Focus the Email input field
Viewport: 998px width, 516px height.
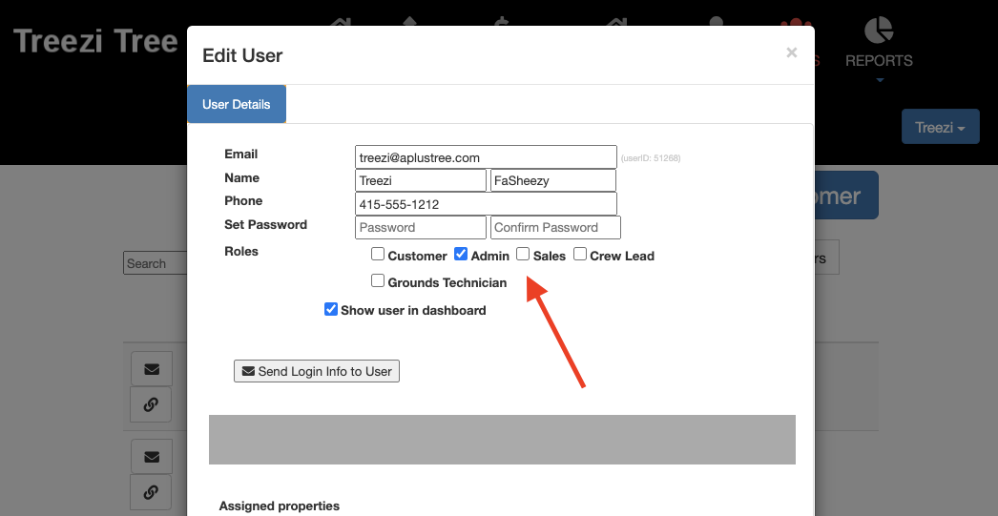486,156
